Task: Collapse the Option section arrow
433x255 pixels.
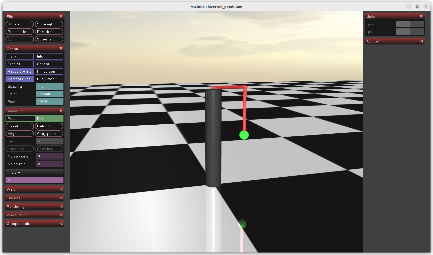Action: pos(61,49)
